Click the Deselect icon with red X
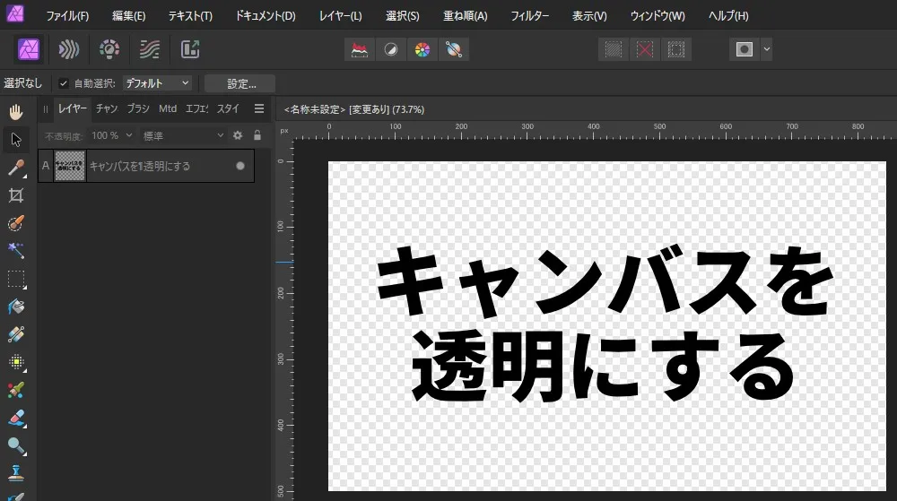Screen dimensions: 897x501 pyautogui.click(x=644, y=49)
